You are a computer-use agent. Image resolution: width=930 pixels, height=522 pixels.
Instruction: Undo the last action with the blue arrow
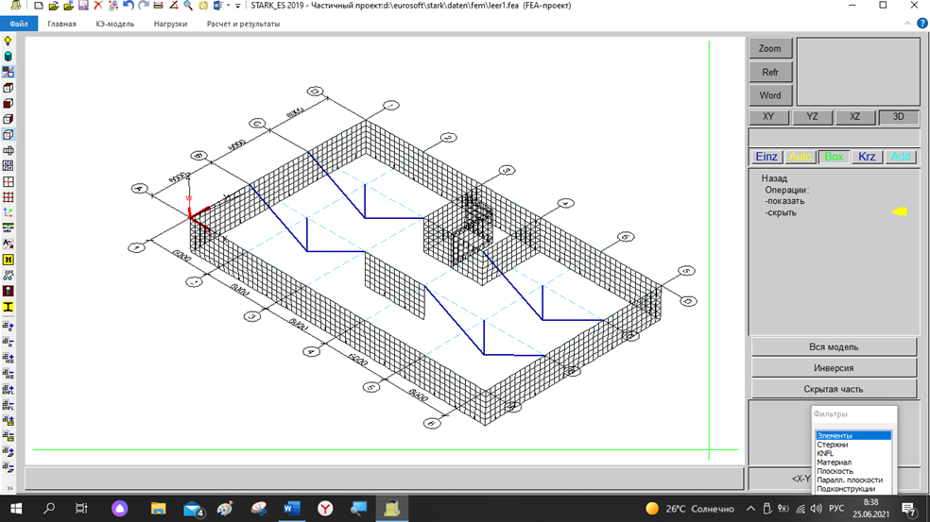129,6
